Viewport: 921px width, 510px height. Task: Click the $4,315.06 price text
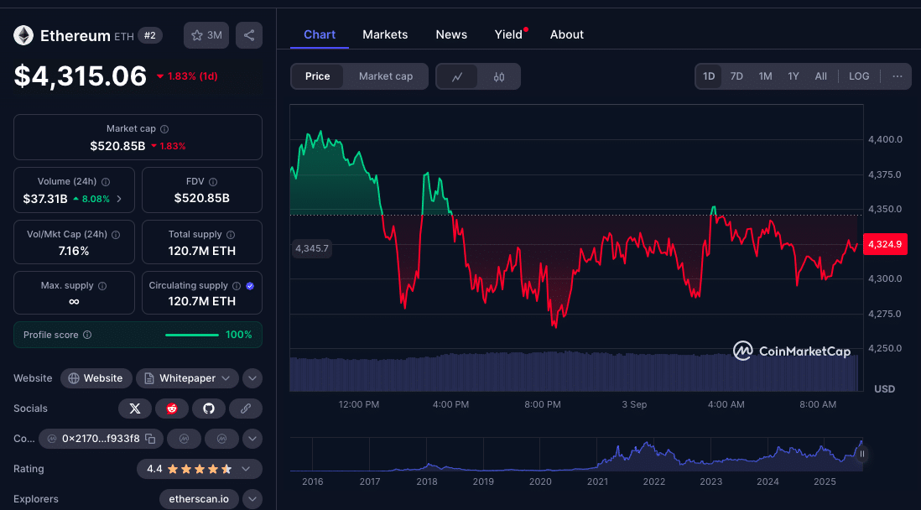80,75
